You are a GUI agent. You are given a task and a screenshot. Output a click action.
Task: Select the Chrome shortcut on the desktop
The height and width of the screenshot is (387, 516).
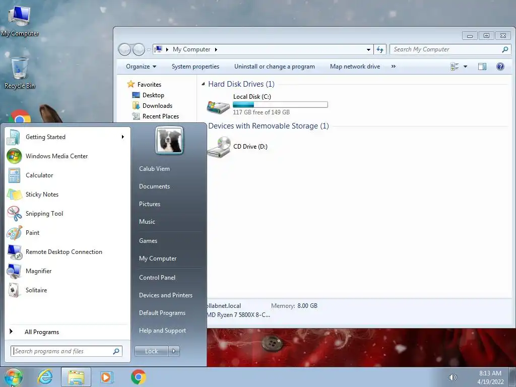(20, 116)
